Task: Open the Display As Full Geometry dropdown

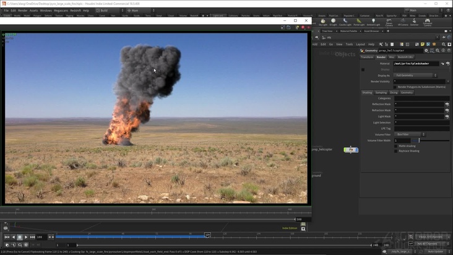Action: click(415, 76)
